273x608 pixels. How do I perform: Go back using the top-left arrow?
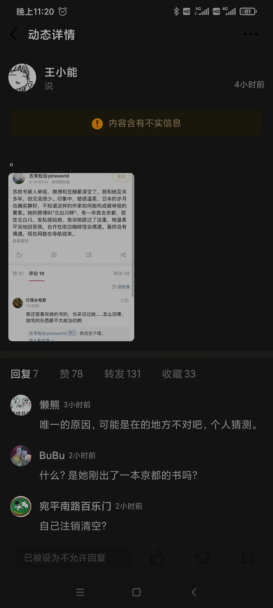14,34
